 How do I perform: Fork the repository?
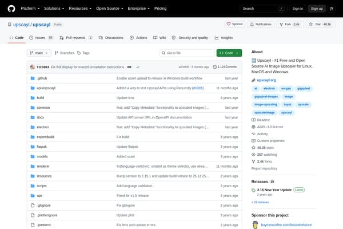290,24
